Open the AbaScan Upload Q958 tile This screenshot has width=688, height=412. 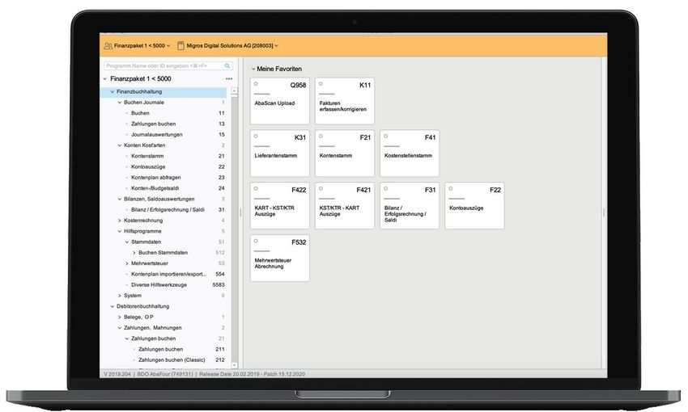pyautogui.click(x=279, y=101)
